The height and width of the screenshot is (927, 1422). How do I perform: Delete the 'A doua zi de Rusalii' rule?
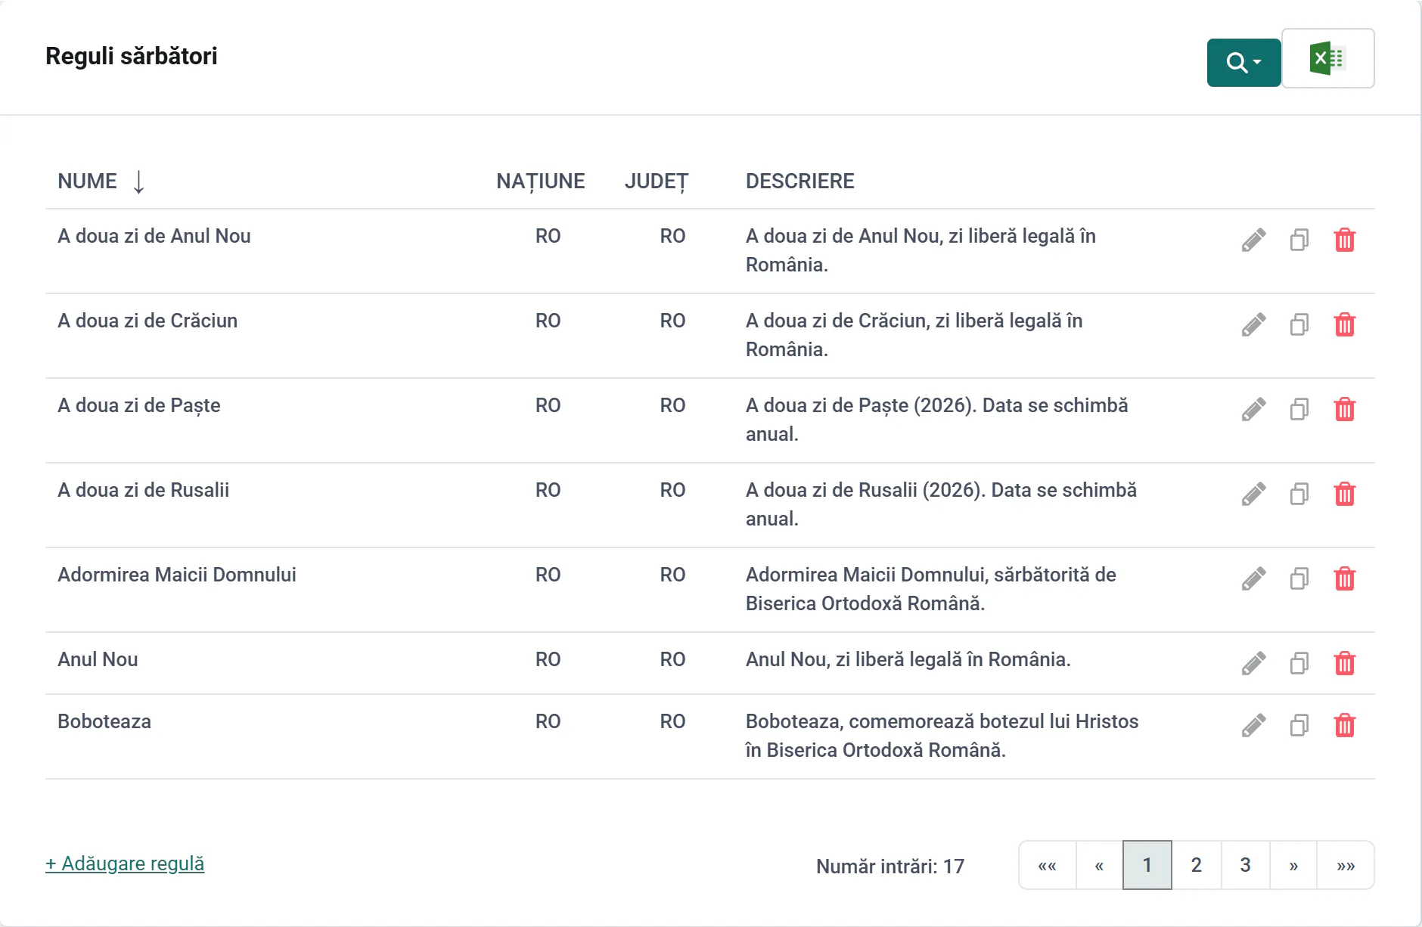click(1345, 495)
